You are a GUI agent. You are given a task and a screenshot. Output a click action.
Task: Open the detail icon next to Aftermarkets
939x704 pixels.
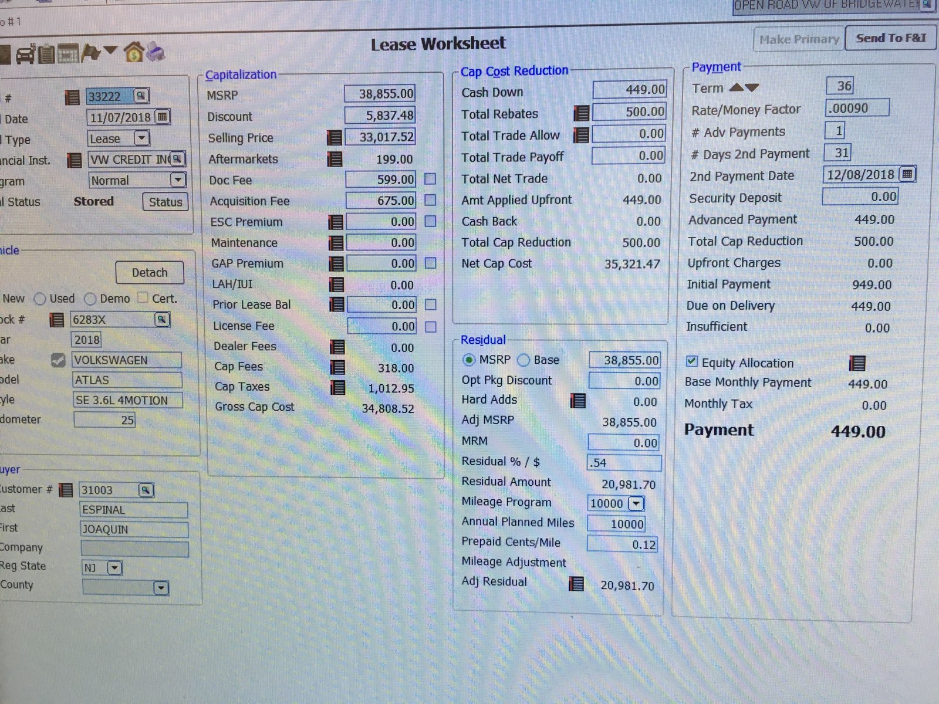click(x=335, y=159)
